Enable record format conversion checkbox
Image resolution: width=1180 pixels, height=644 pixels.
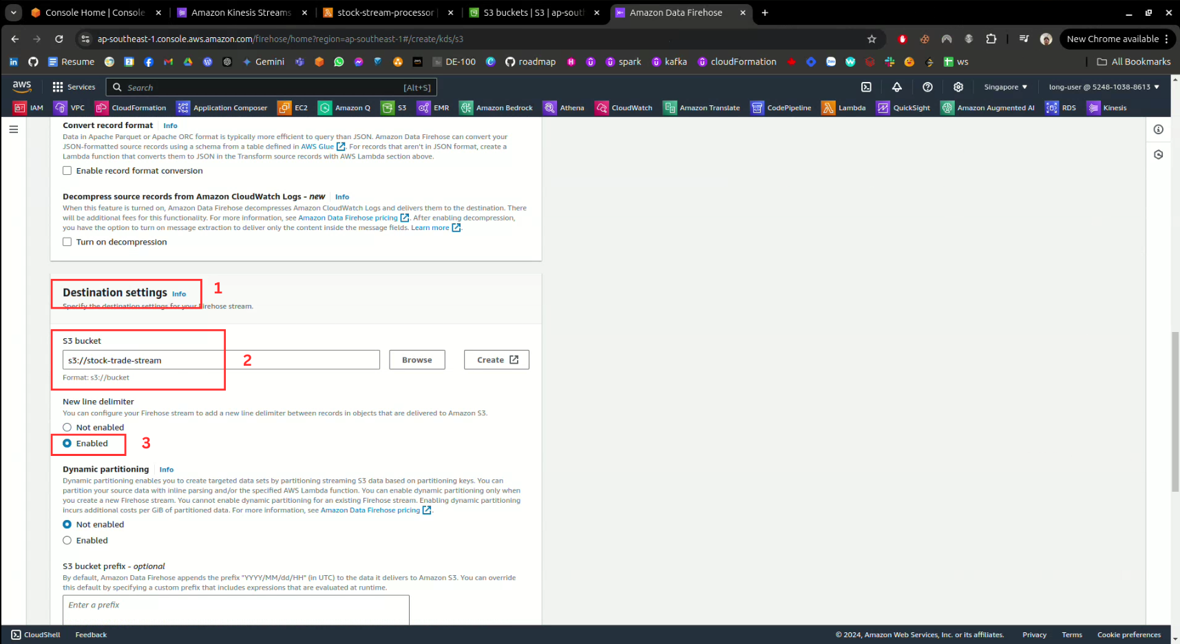point(67,171)
